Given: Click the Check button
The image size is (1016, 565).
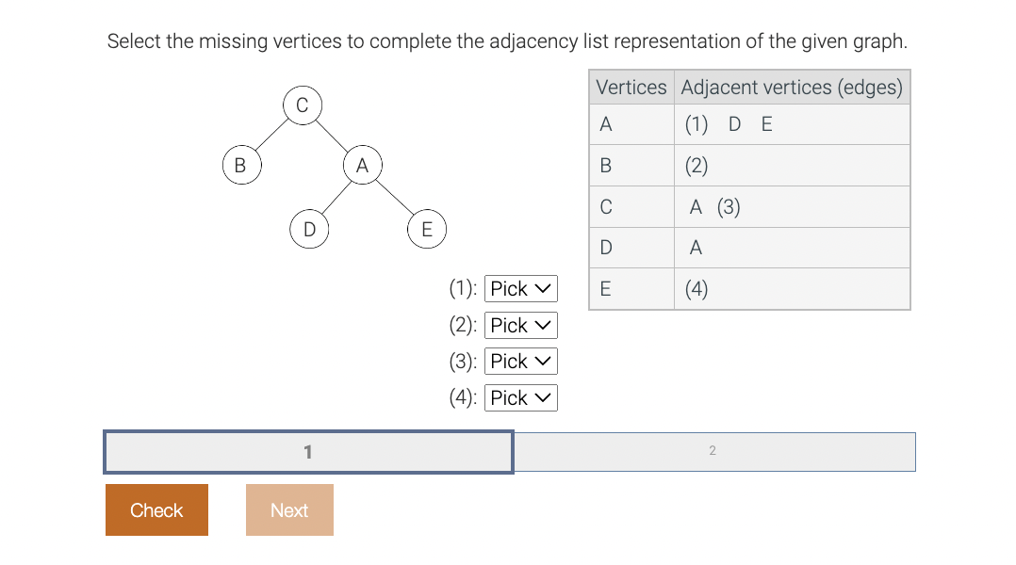Looking at the screenshot, I should pos(156,509).
